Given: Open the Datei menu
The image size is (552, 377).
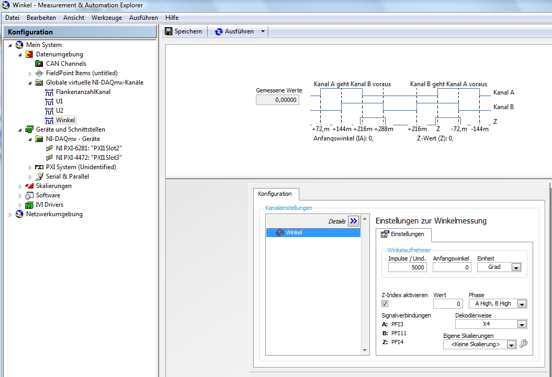Looking at the screenshot, I should 13,18.
